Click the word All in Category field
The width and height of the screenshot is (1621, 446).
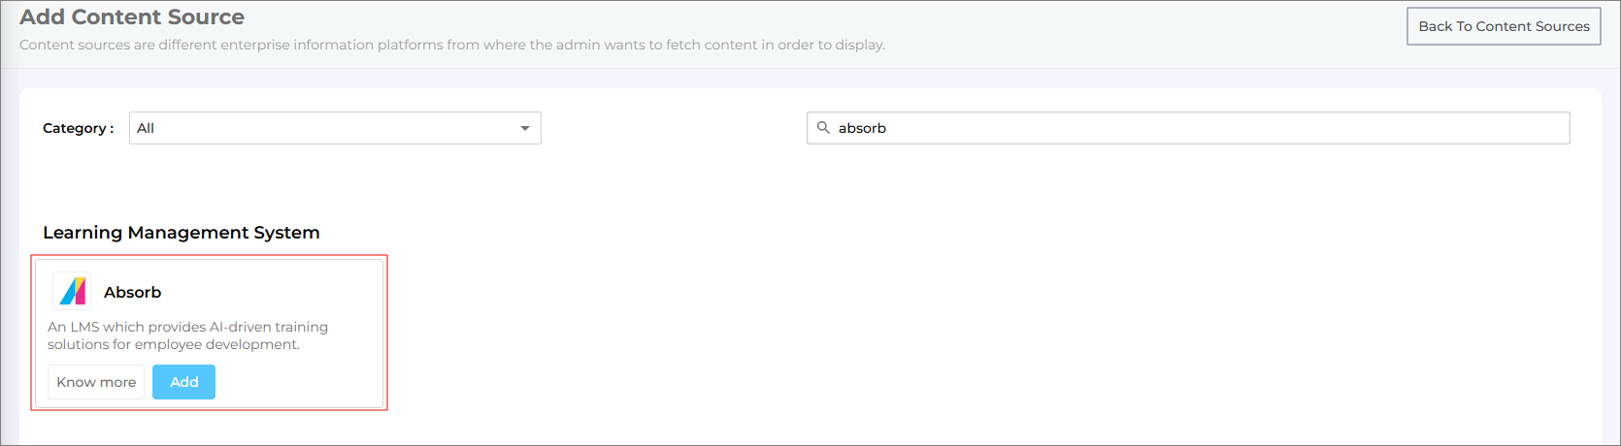coord(146,128)
